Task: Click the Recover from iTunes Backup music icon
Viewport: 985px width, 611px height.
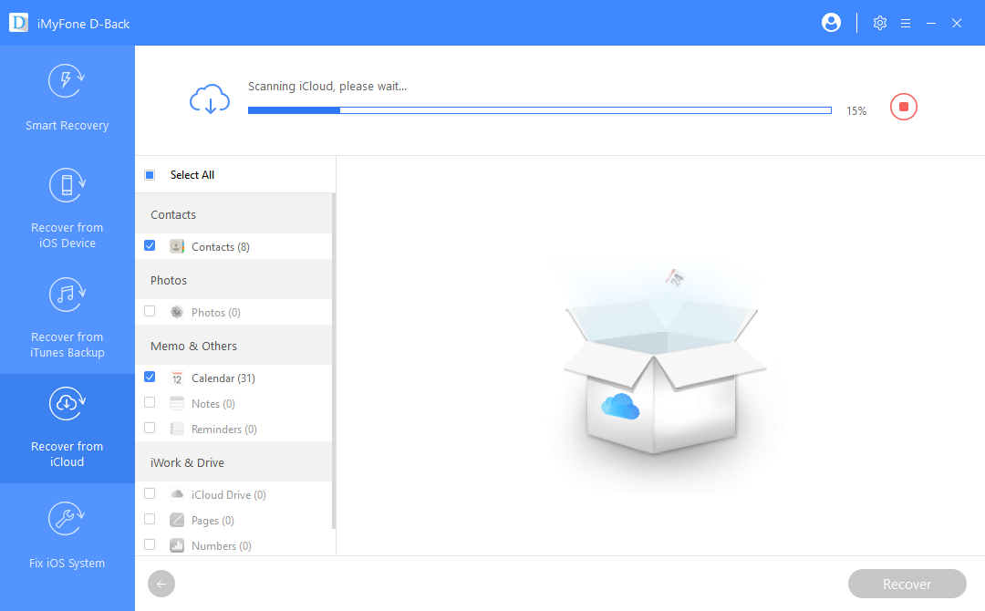Action: [67, 295]
